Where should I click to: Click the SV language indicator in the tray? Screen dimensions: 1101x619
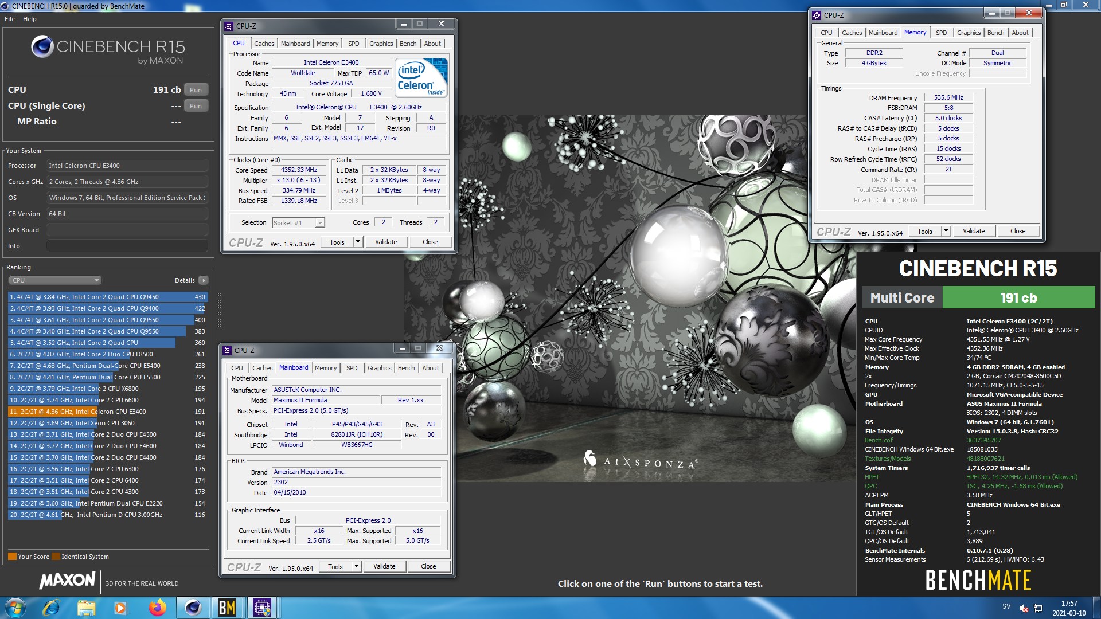pyautogui.click(x=1006, y=606)
